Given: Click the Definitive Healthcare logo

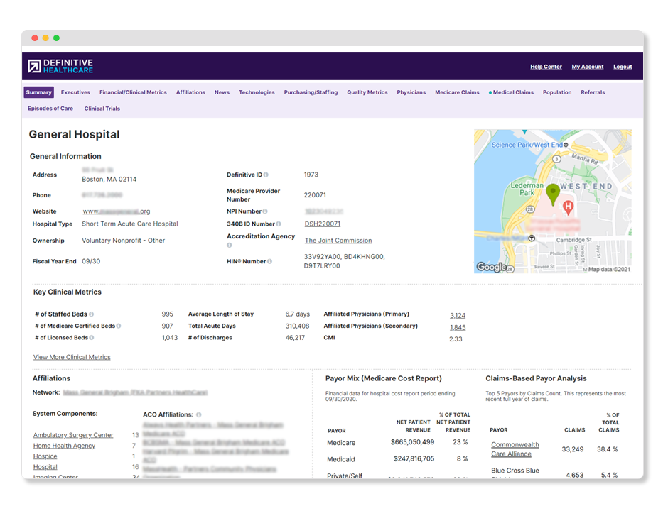Looking at the screenshot, I should click(x=60, y=66).
